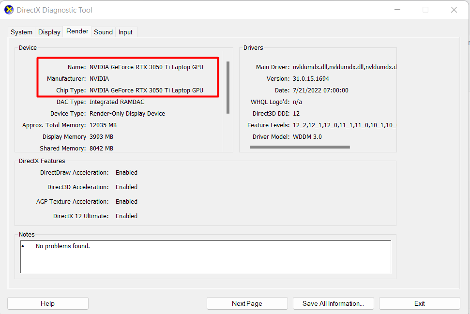470x314 pixels.
Task: Click the driver date 7/21/2022 value
Action: (x=320, y=90)
